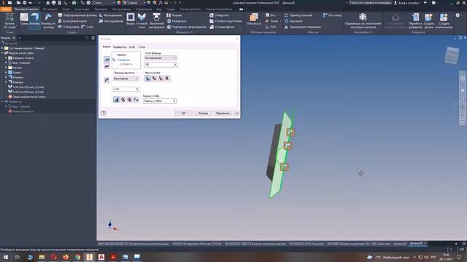Switch to the Форма dialog tab

pyautogui.click(x=107, y=47)
